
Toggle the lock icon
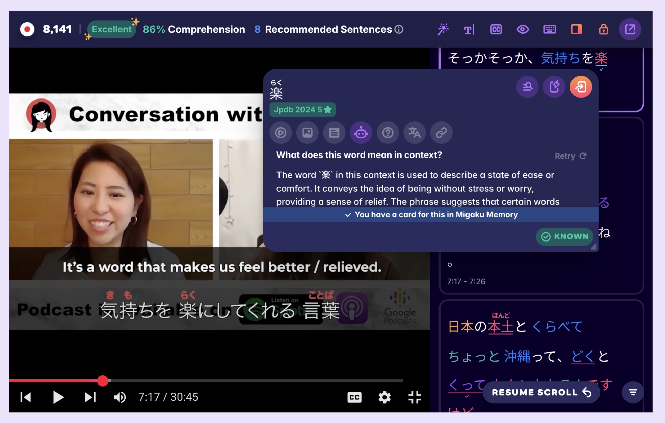(x=603, y=29)
